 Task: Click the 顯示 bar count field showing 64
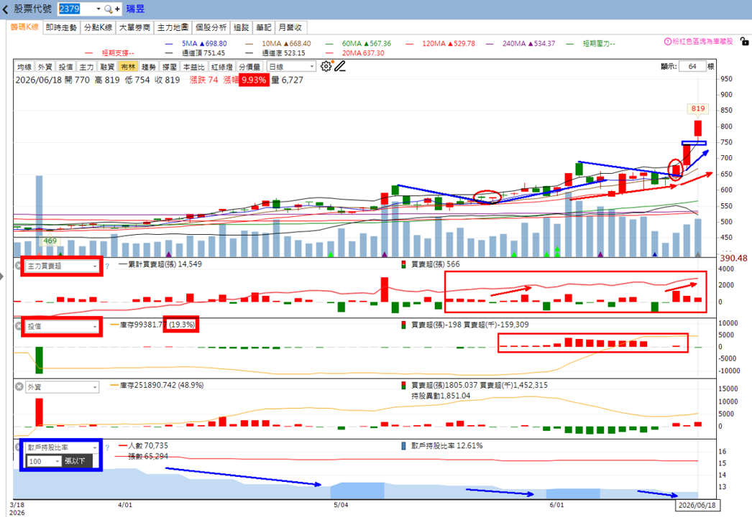click(x=692, y=66)
